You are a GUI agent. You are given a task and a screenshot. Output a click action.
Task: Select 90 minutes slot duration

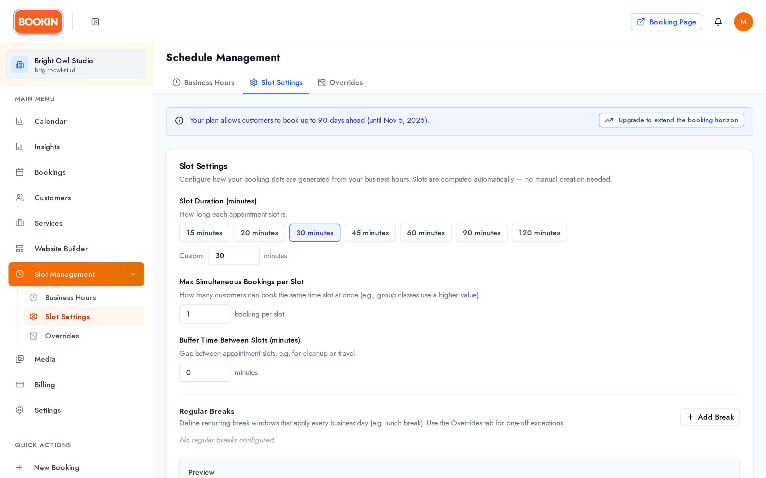coord(481,233)
